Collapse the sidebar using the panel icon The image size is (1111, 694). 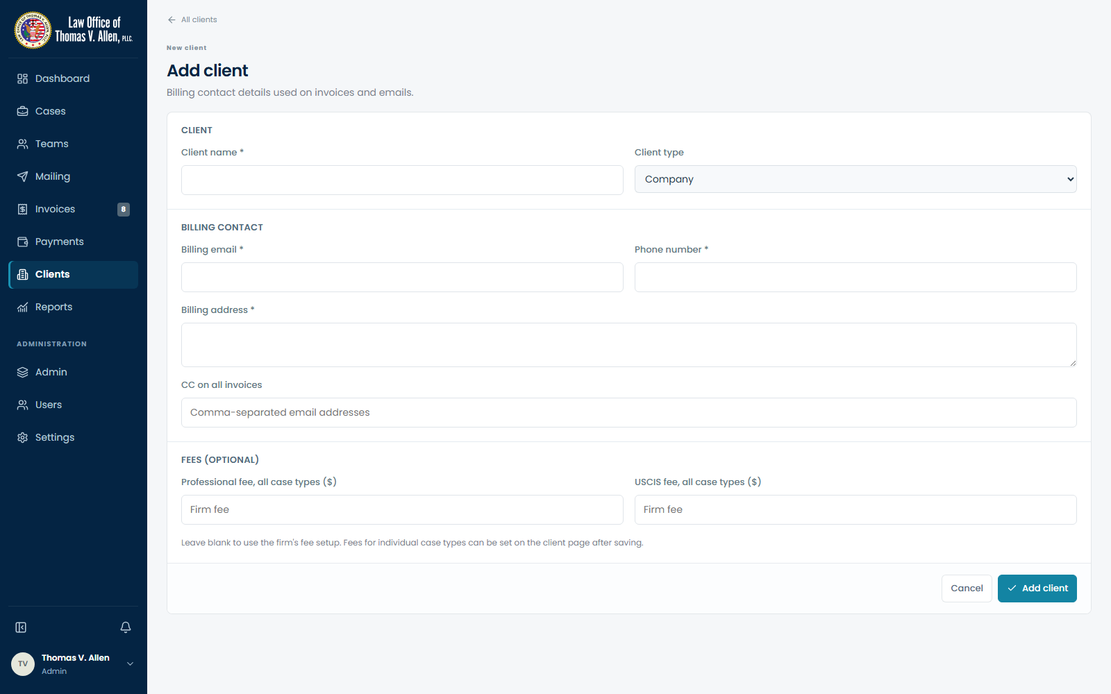21,627
